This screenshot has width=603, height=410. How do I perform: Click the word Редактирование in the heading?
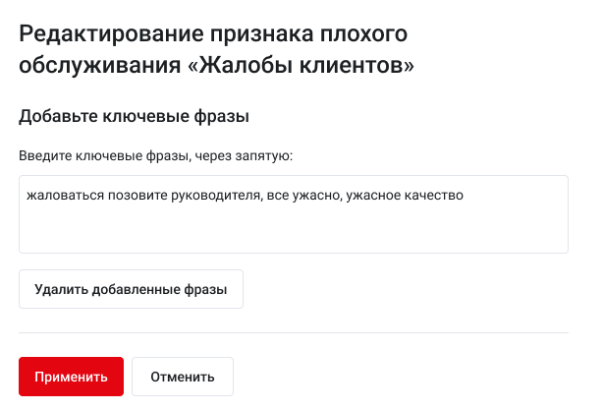click(114, 33)
